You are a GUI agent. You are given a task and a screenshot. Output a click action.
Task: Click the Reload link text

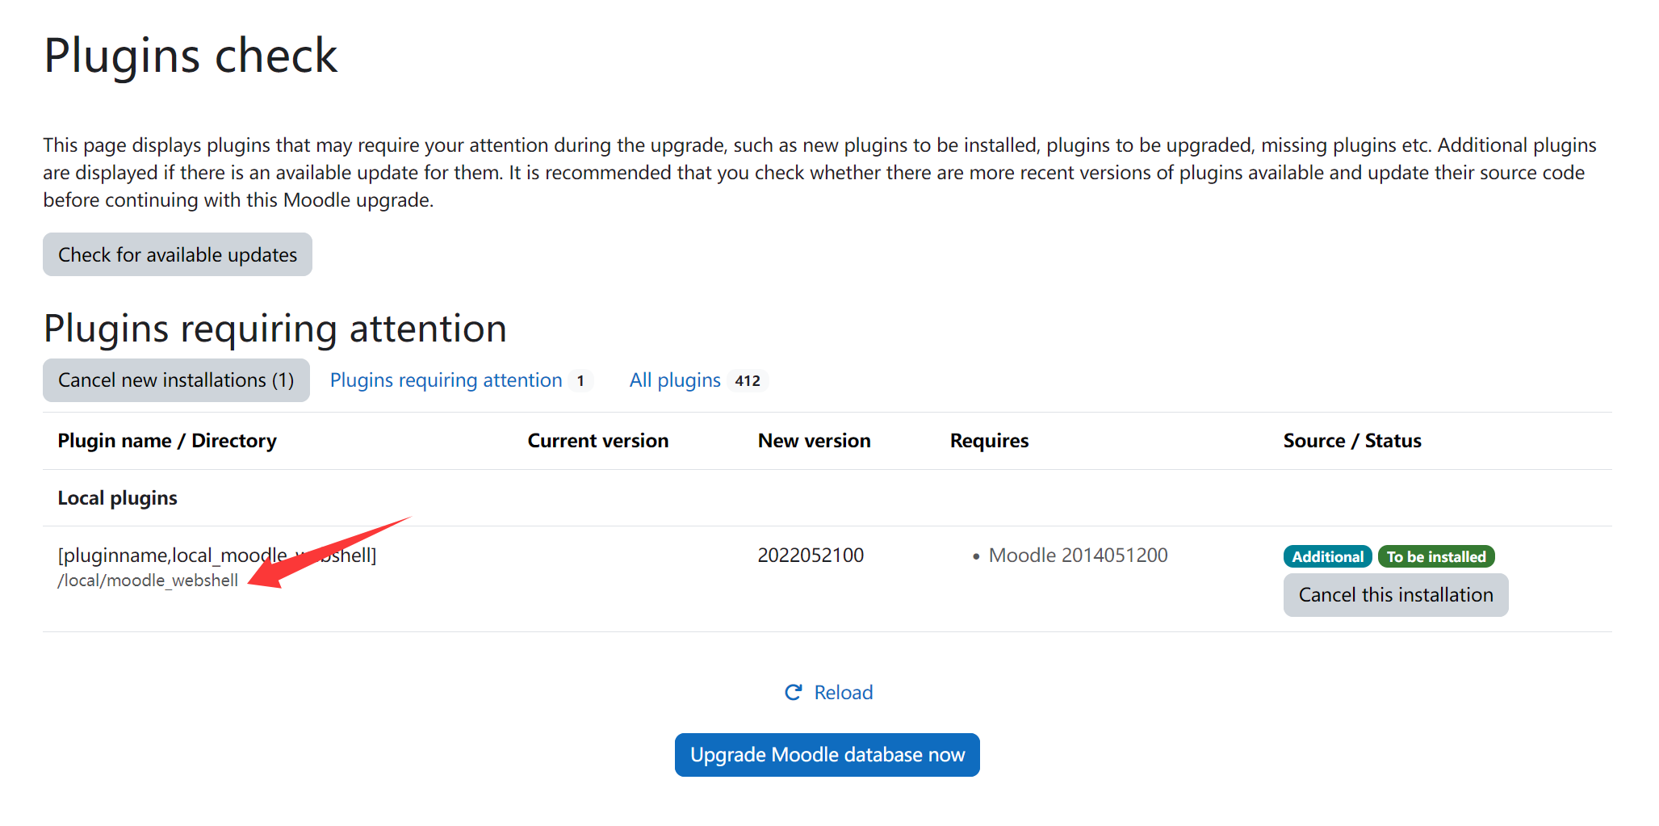pos(843,693)
